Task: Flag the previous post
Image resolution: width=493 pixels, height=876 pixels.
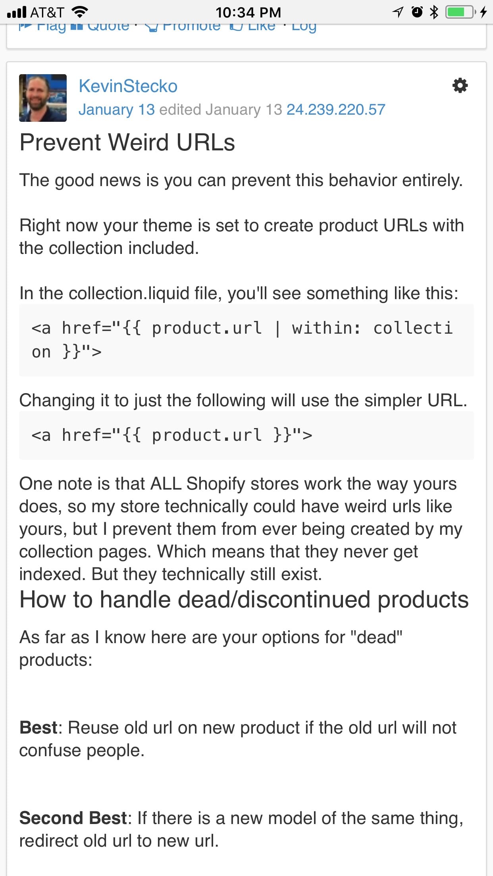Action: 43,27
